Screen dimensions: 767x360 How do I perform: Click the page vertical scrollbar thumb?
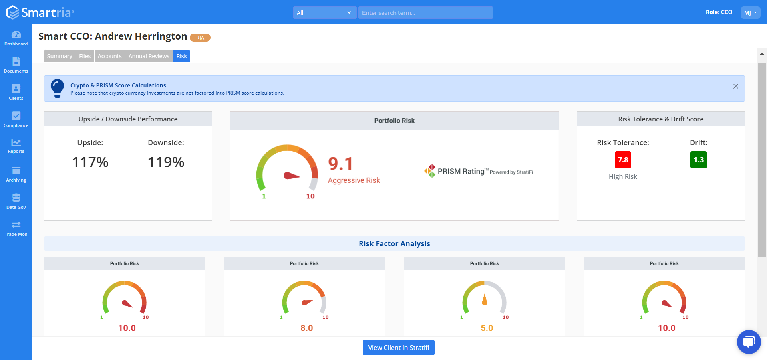[762, 160]
